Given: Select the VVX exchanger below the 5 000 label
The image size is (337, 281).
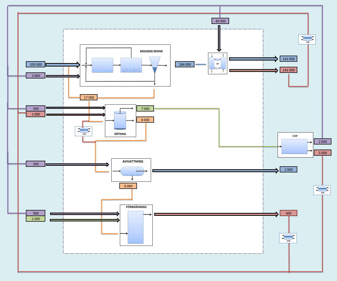Looking at the screenshot, I should [x=322, y=190].
